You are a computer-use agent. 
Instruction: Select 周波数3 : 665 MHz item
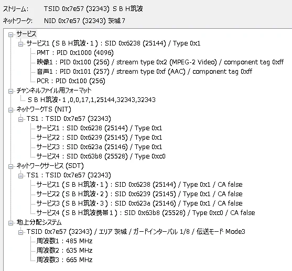click(x=64, y=260)
